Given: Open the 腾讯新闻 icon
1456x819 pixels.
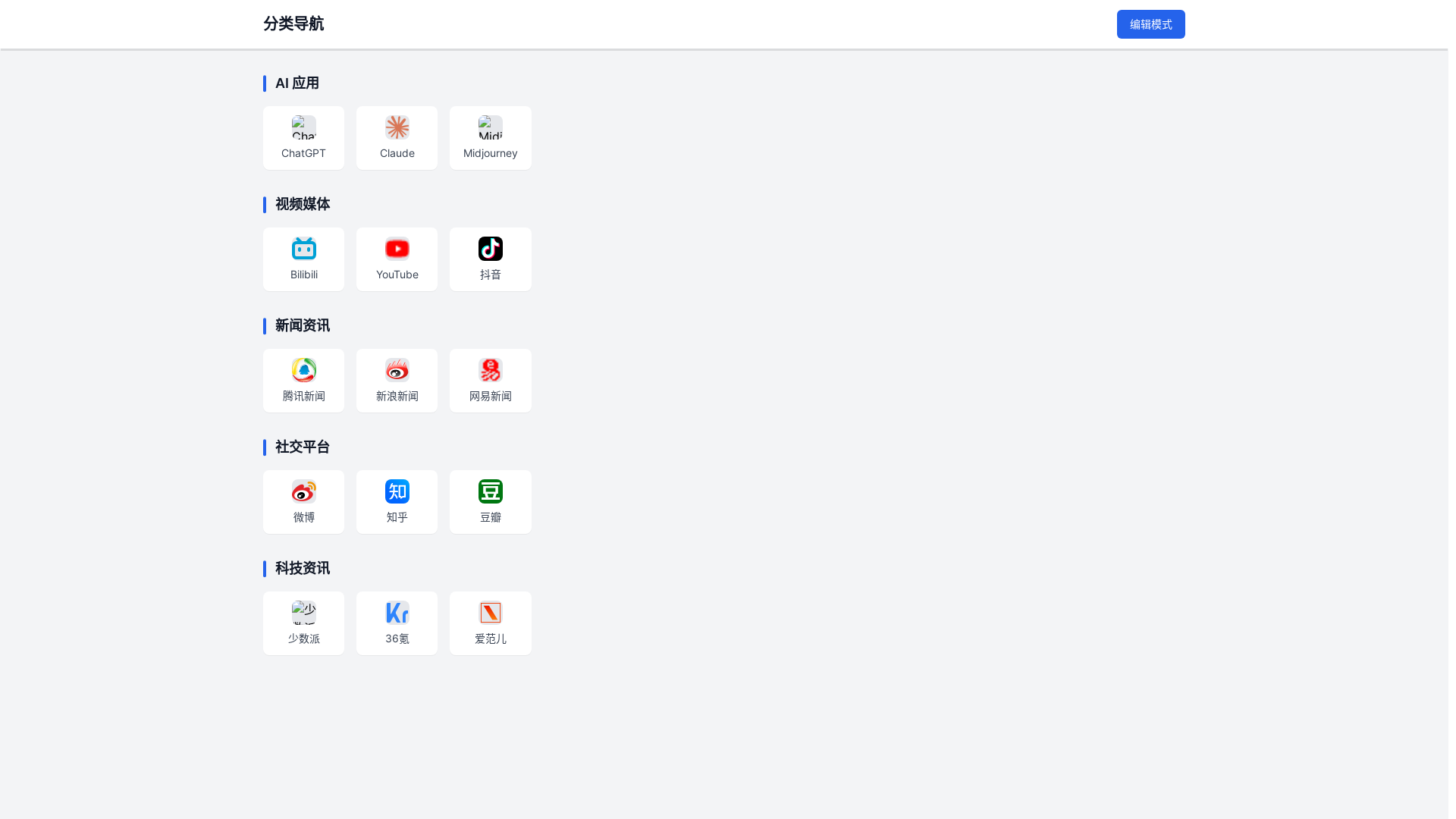Looking at the screenshot, I should [303, 370].
